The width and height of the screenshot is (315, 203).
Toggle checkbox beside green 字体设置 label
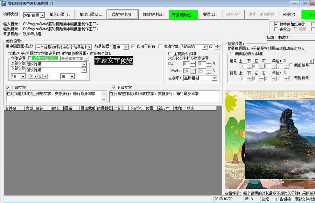click(30, 58)
